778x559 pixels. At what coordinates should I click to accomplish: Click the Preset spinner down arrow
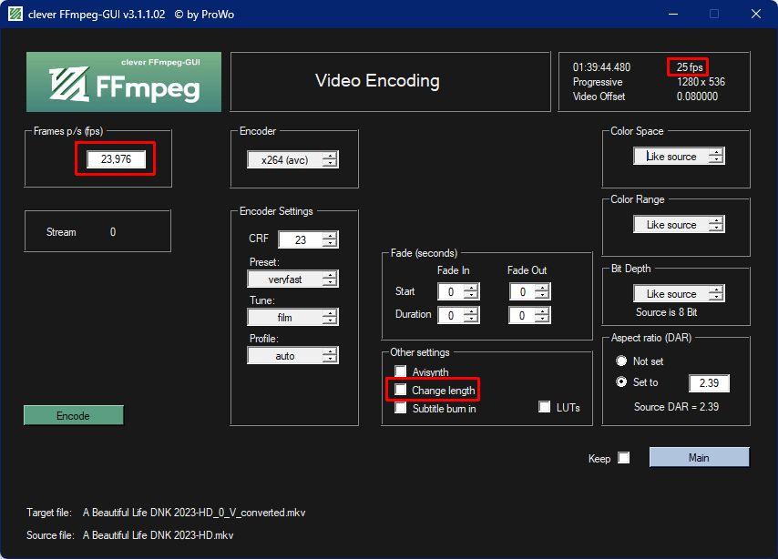click(330, 283)
